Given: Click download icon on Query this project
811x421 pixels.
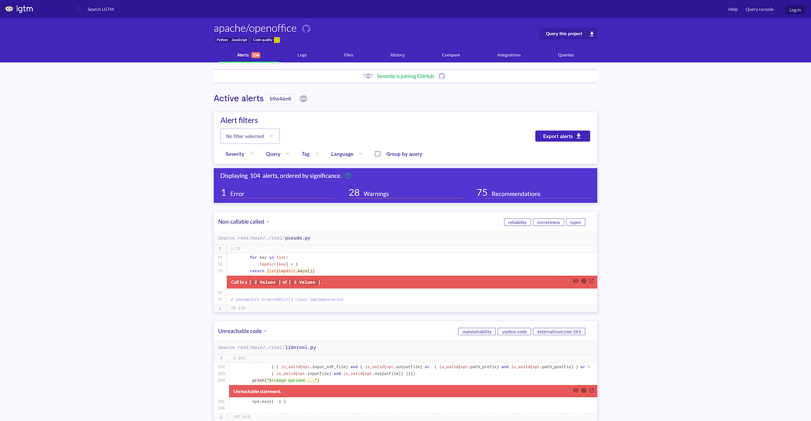Looking at the screenshot, I should click(591, 34).
